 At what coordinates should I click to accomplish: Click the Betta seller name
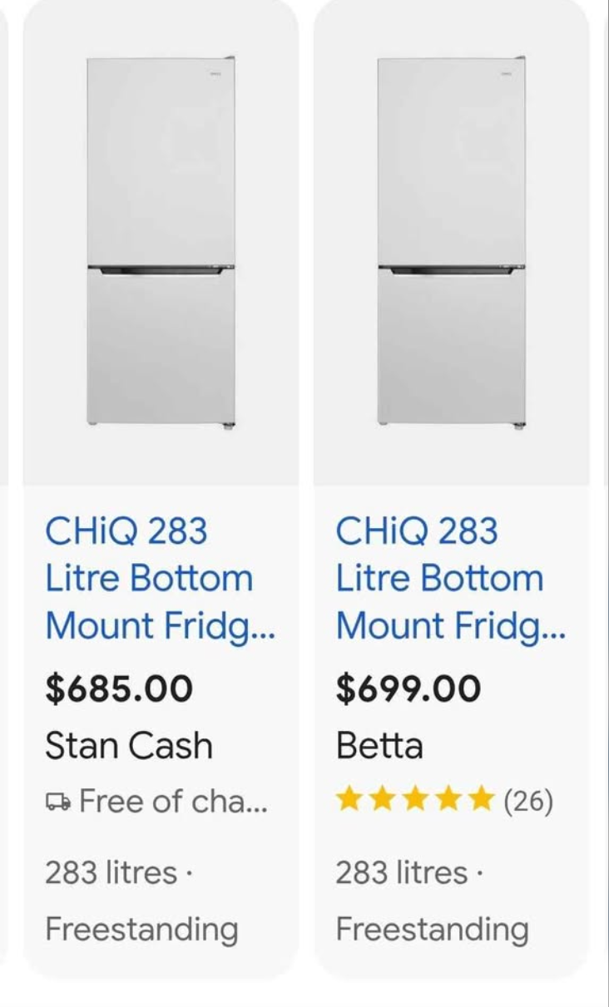[379, 745]
